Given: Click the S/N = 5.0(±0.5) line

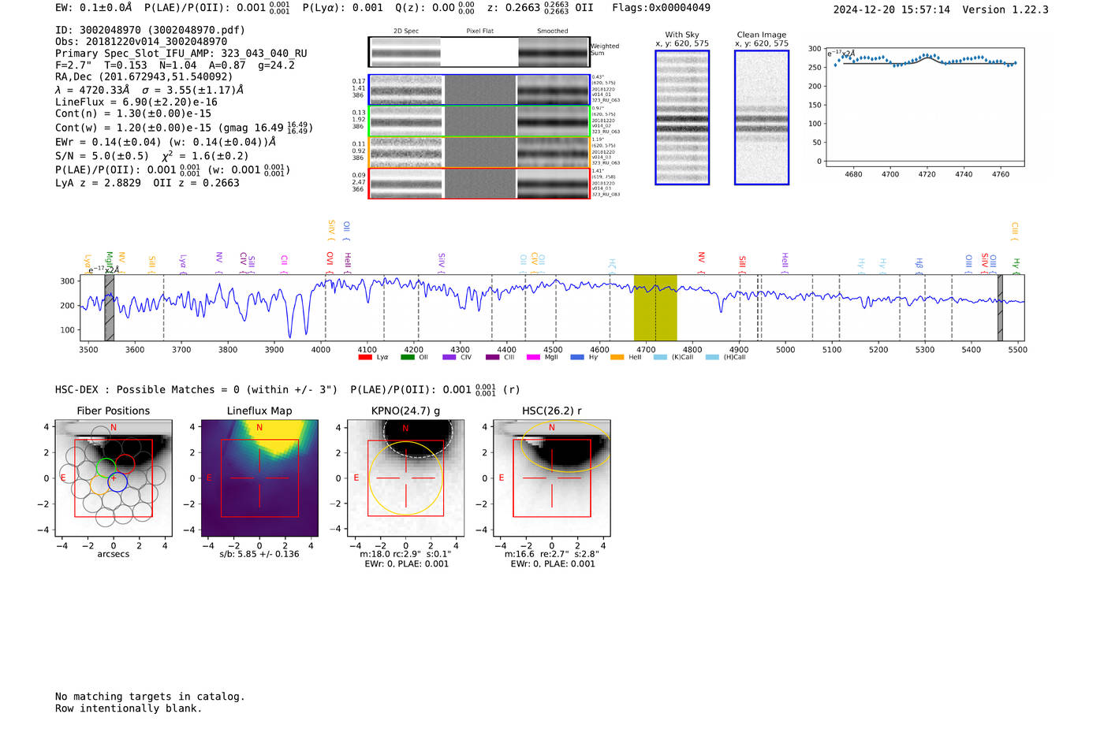Looking at the screenshot, I should [152, 156].
